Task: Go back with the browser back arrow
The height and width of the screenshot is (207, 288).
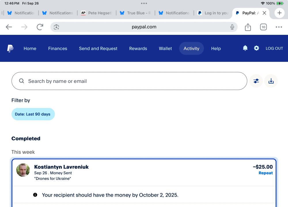Action: (x=9, y=27)
